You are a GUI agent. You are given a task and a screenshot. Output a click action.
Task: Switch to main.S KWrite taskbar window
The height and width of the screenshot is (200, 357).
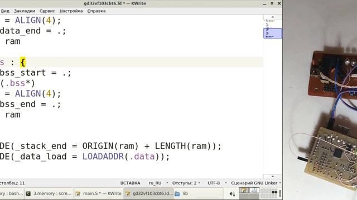tap(99, 193)
